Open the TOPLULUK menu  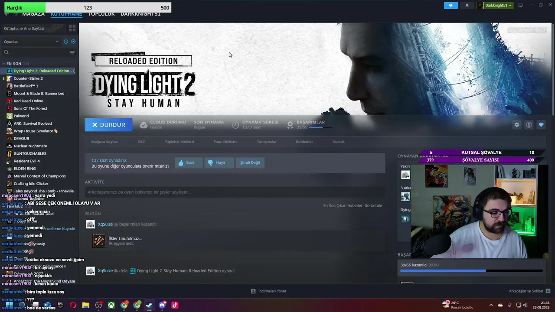[x=101, y=14]
